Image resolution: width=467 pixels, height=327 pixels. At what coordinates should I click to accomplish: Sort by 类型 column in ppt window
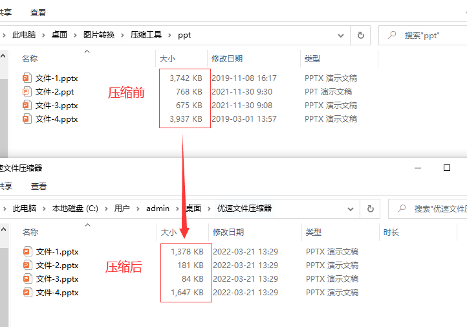312,59
